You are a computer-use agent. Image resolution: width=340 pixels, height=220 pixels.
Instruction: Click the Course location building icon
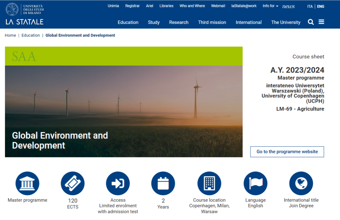click(209, 184)
